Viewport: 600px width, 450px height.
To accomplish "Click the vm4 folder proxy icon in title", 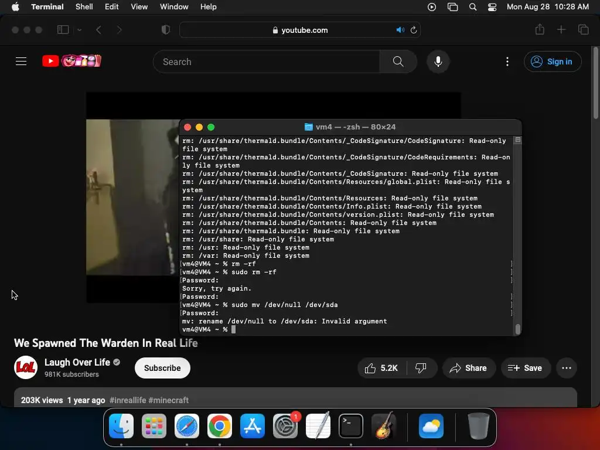I will point(308,127).
